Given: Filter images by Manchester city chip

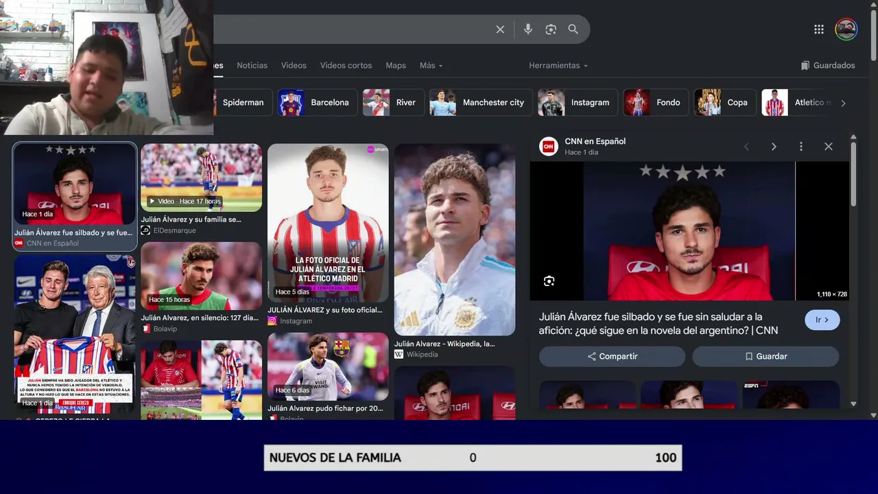Looking at the screenshot, I should pyautogui.click(x=481, y=102).
